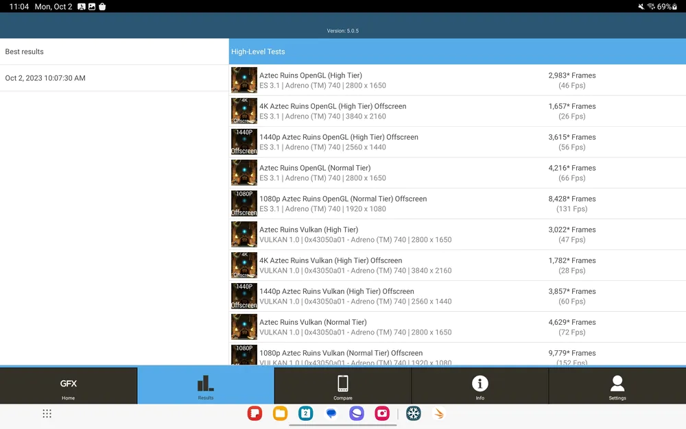
Task: Click the 4,629* Frames score
Action: 572,322
